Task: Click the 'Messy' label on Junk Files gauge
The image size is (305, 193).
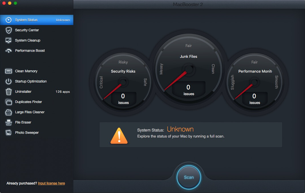Action: (161, 69)
